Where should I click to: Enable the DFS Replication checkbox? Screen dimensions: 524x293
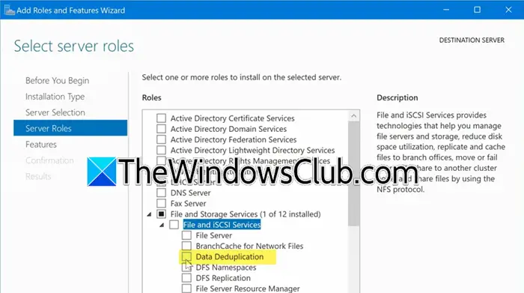tap(186, 278)
